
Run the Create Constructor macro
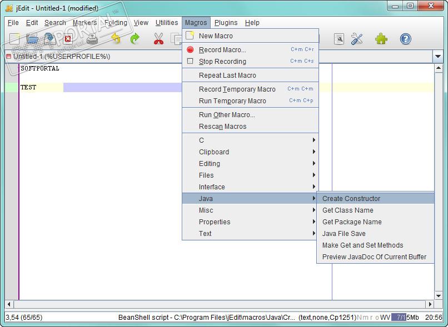click(375, 199)
